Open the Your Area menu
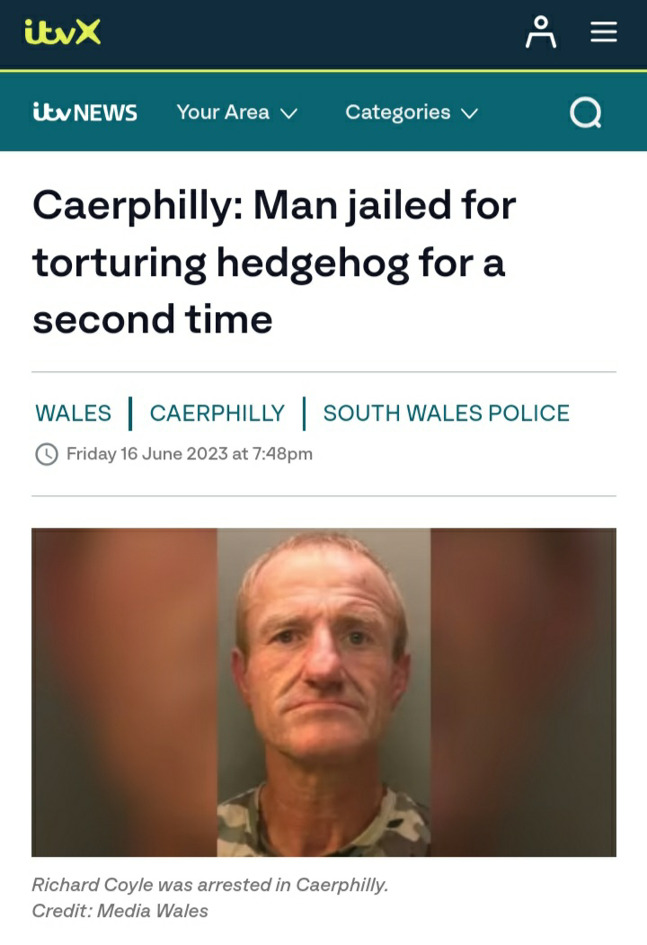Viewport: 647px width, 945px height. click(x=236, y=112)
